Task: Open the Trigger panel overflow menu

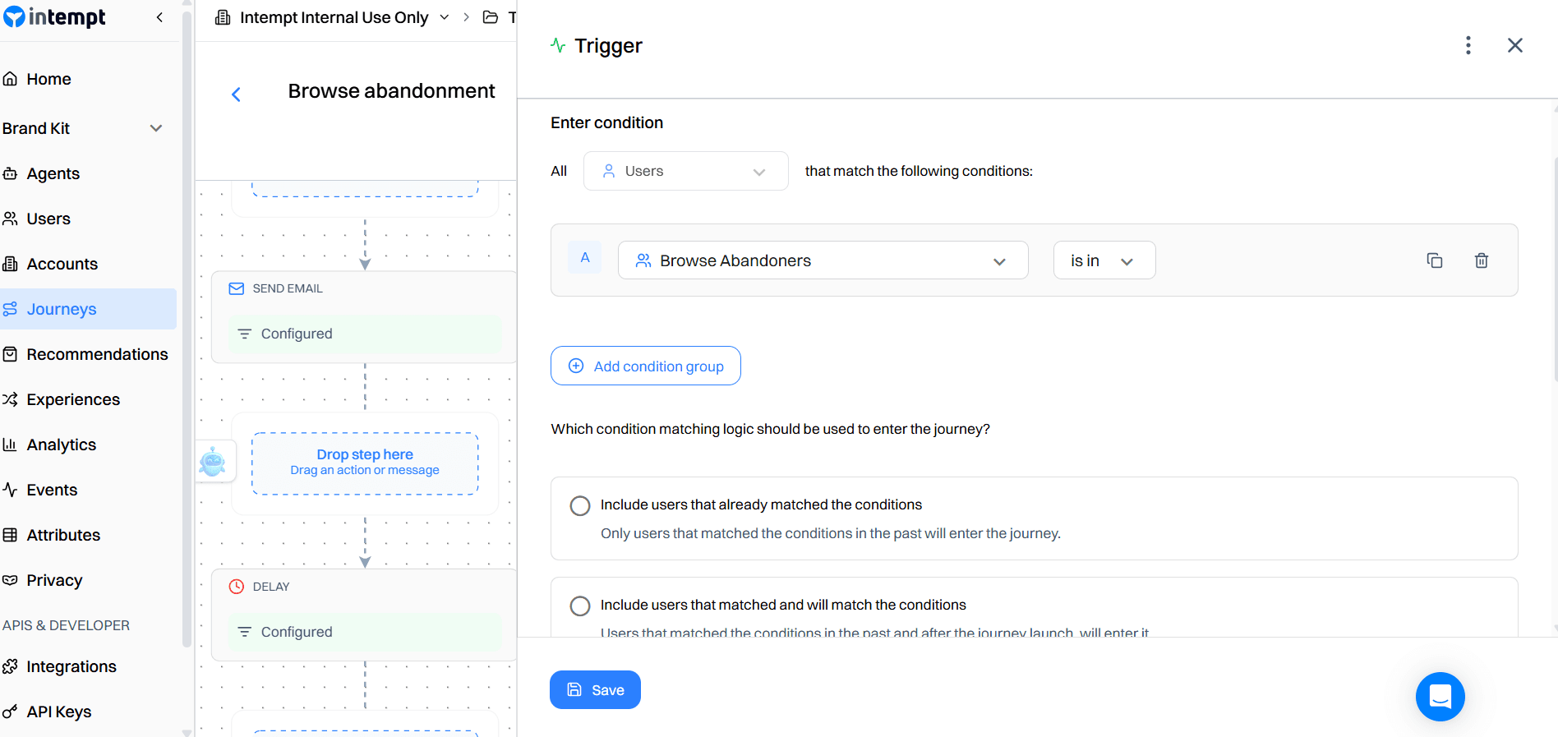Action: pyautogui.click(x=1468, y=45)
